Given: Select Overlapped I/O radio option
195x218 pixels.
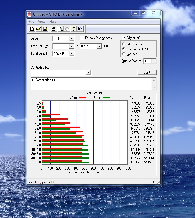Looking at the screenshot, I should (124, 49).
